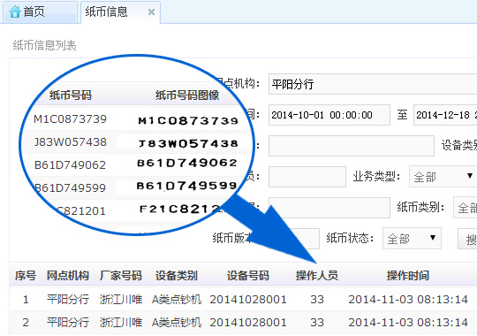Click banknote image B61D749062
The height and width of the screenshot is (336, 477).
point(186,163)
